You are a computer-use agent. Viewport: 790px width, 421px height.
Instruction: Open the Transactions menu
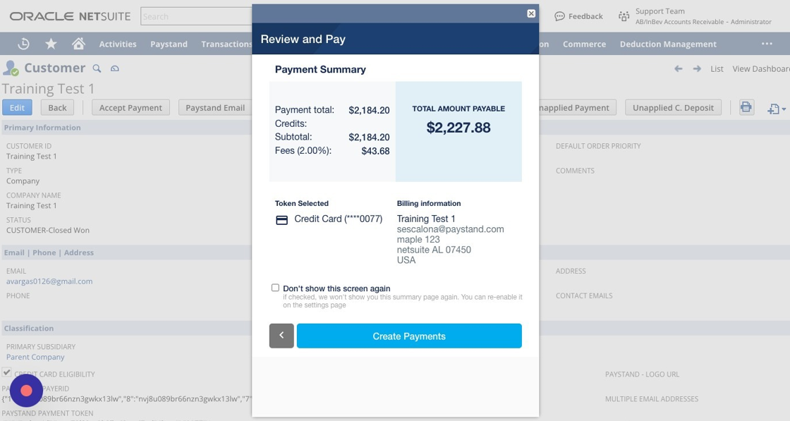226,44
